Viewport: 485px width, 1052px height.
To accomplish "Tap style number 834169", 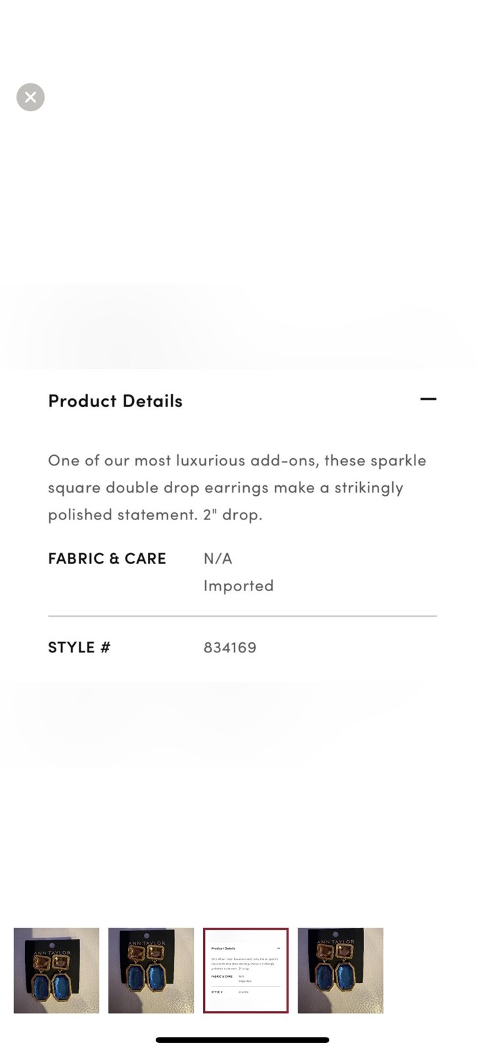I will pos(230,648).
